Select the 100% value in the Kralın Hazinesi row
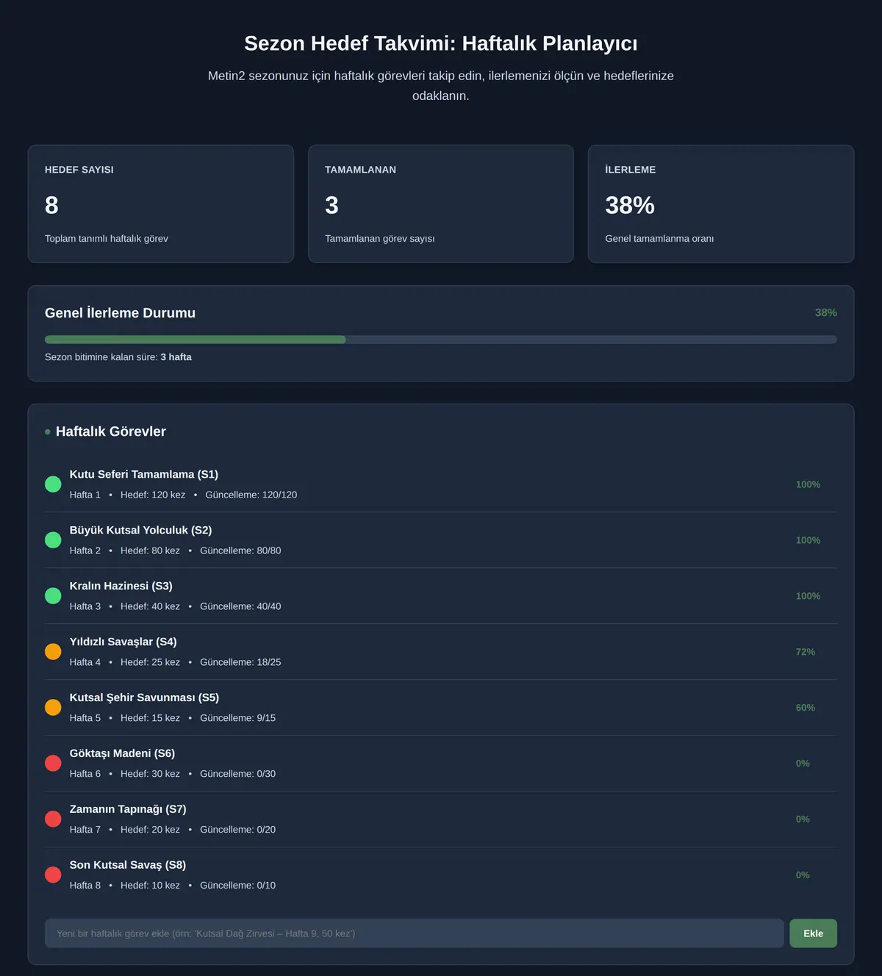 pyautogui.click(x=808, y=596)
